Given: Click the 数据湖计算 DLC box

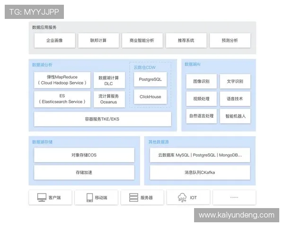Looking at the screenshot, I should tap(109, 80).
